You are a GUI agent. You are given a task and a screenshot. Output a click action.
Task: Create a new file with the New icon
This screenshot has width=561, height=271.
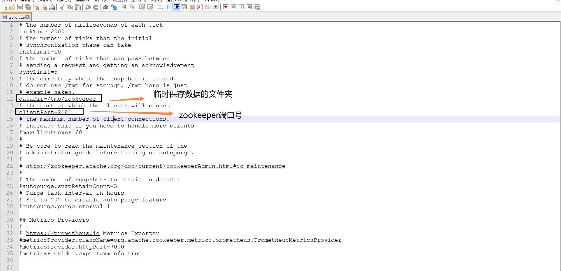click(5, 7)
